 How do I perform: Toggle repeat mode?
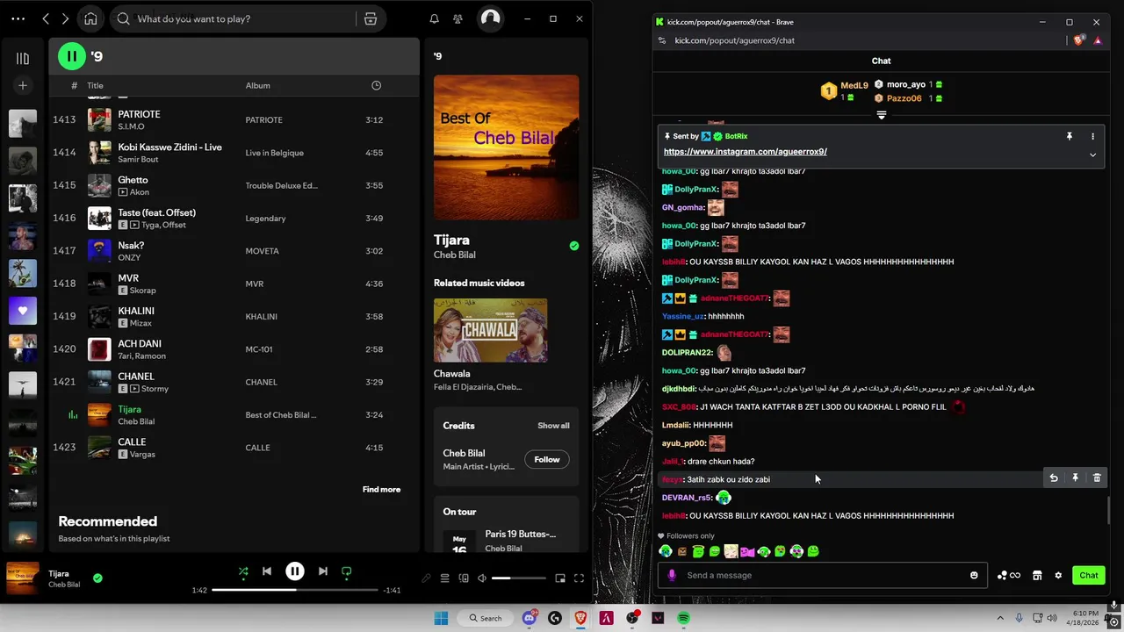point(347,571)
